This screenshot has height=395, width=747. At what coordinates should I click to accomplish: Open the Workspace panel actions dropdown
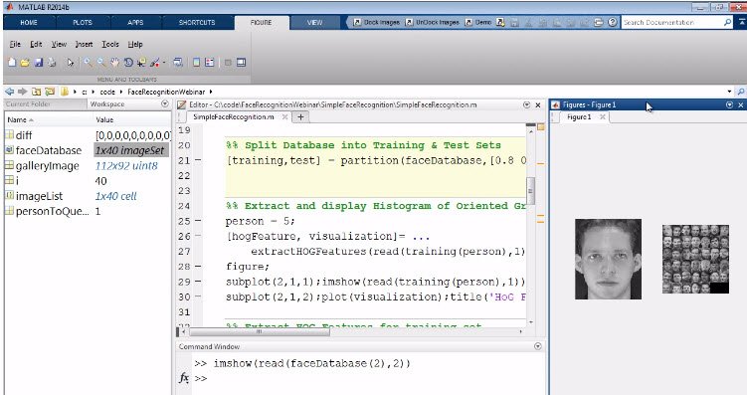point(165,103)
